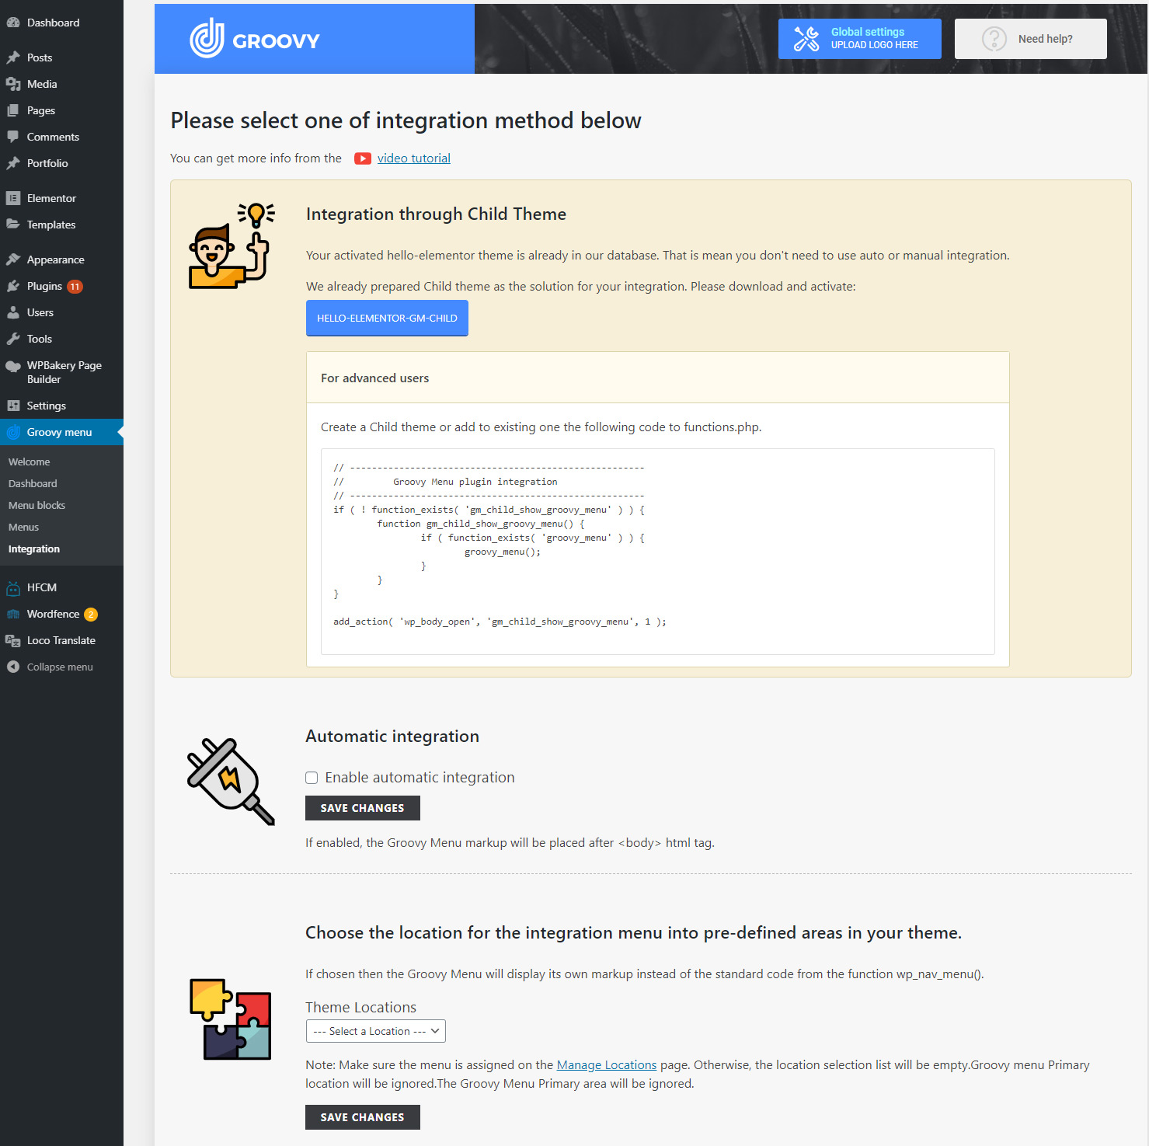Open the Welcome page under Groovy menu
Image resolution: width=1149 pixels, height=1146 pixels.
(x=29, y=462)
